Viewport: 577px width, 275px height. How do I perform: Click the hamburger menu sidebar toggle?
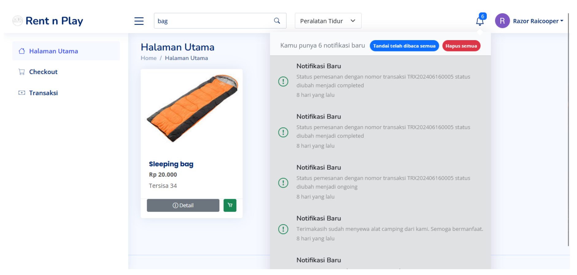pyautogui.click(x=139, y=21)
